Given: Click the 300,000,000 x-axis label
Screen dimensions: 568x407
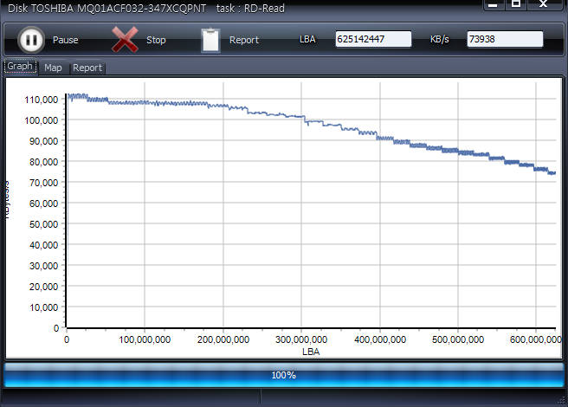Looking at the screenshot, I should pos(301,339).
